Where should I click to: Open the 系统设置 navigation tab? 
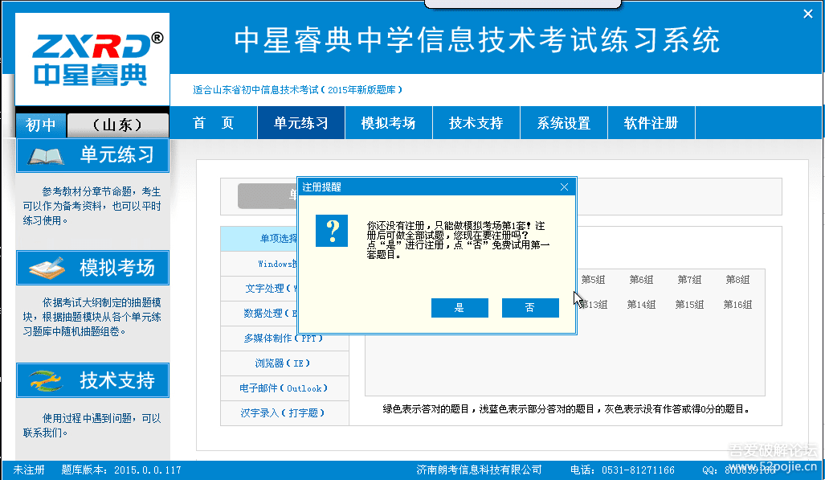[x=563, y=123]
